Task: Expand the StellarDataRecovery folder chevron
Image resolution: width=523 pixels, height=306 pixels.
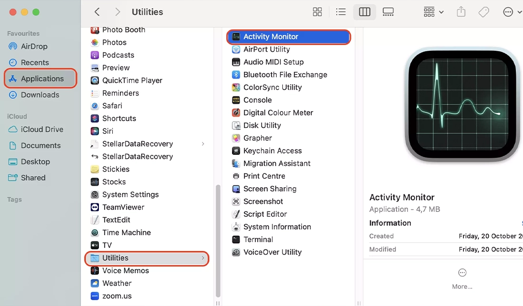Action: tap(203, 143)
